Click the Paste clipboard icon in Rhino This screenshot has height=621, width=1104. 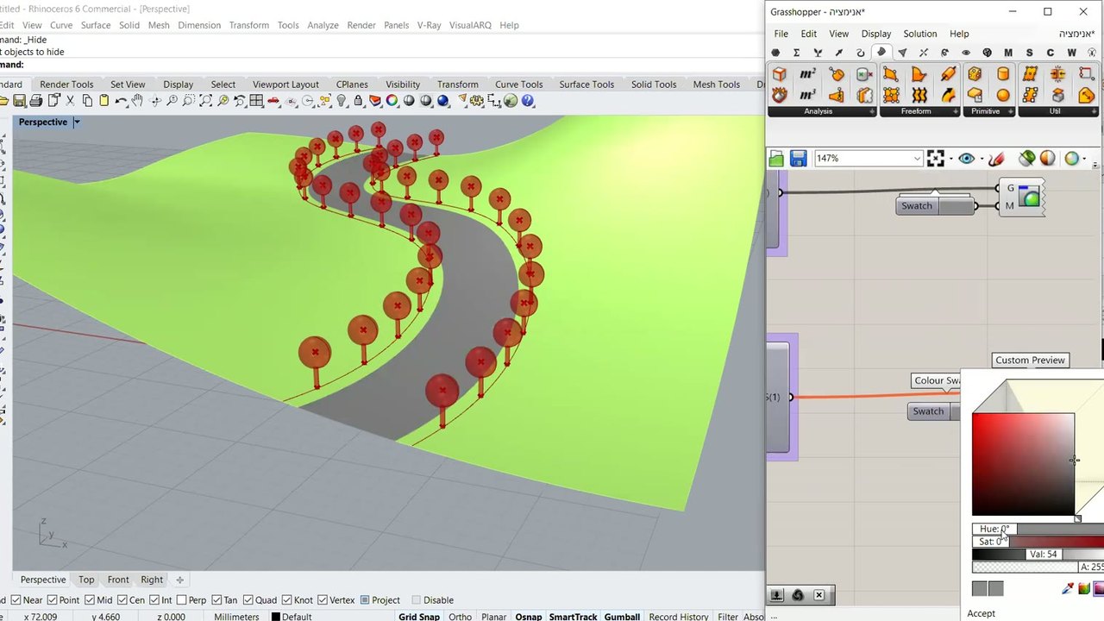(104, 101)
